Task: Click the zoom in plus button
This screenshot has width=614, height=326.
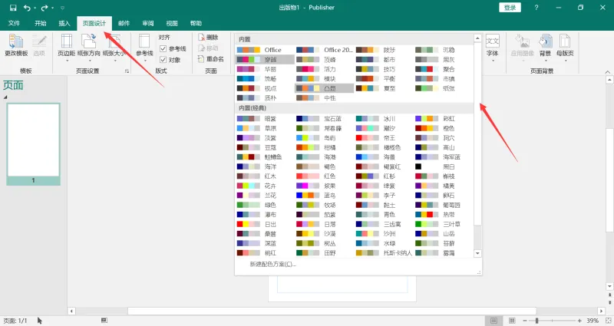Action: tap(579, 321)
